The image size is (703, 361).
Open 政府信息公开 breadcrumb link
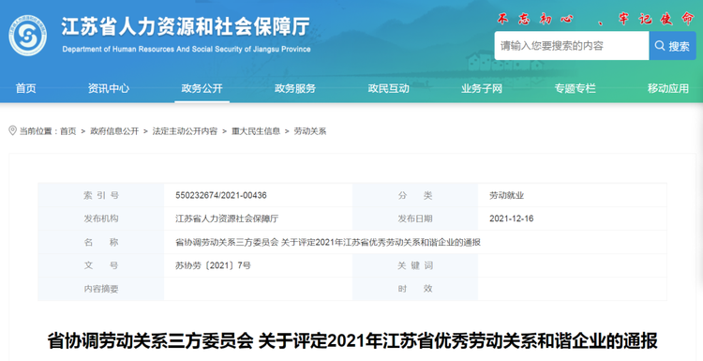tap(114, 131)
